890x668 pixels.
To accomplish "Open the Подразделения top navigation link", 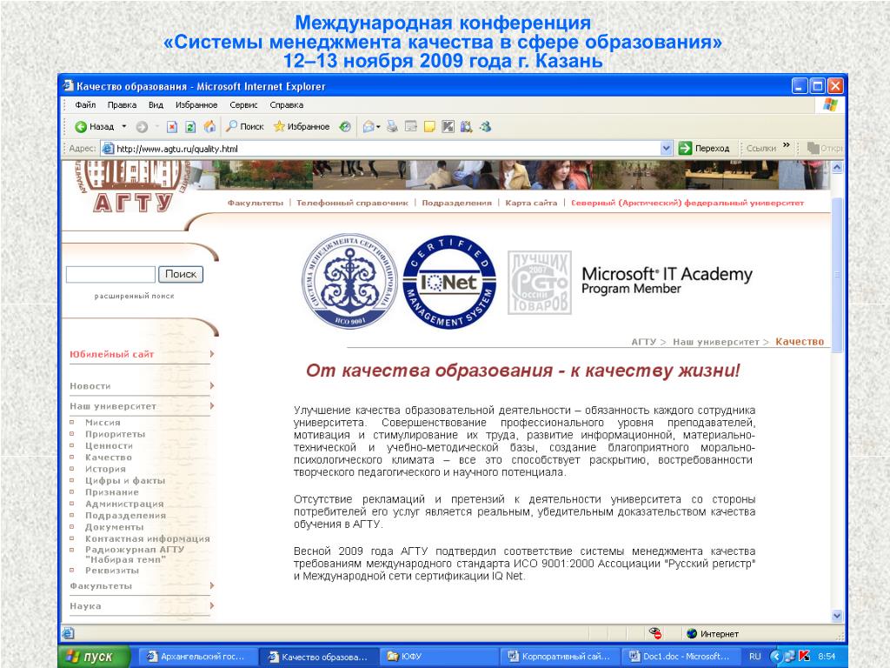I will [x=457, y=203].
